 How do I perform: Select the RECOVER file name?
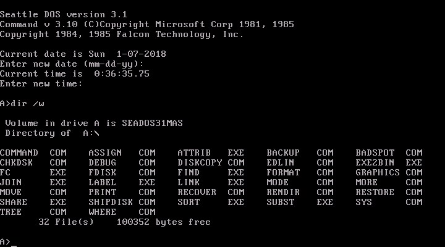point(197,192)
